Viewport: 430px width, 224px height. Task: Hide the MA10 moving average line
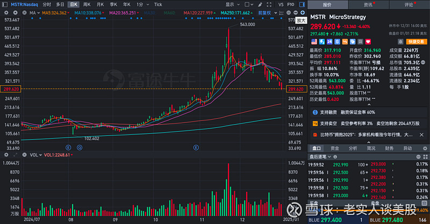pyautogui.click(x=89, y=13)
